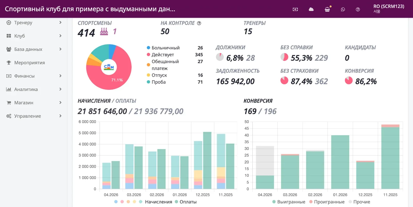Click the help question mark in header
The width and height of the screenshot is (413, 207).
pos(358,9)
